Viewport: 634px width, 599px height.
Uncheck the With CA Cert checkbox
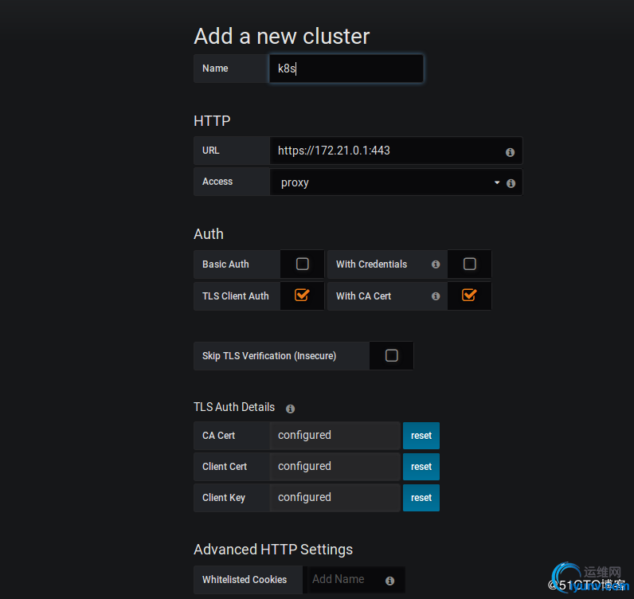pyautogui.click(x=469, y=296)
